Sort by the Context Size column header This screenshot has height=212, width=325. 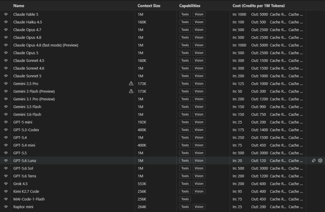(149, 6)
